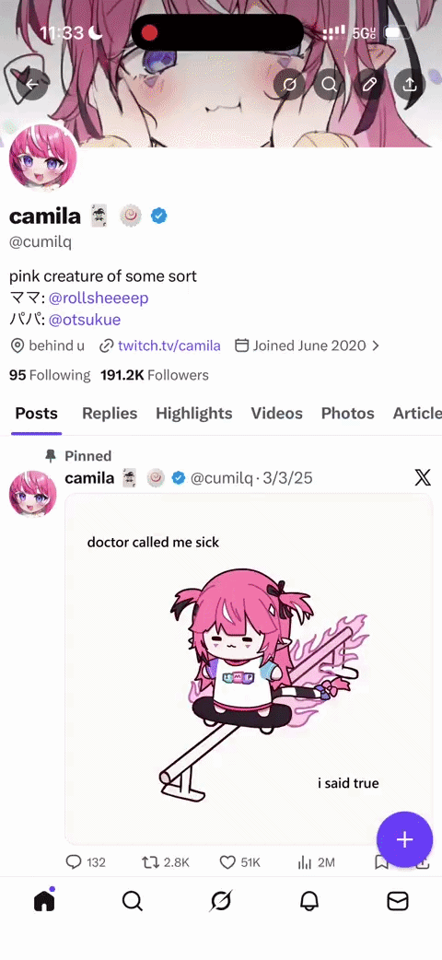Image resolution: width=442 pixels, height=960 pixels.
Task: Switch to the Highlights tab
Action: click(x=194, y=414)
